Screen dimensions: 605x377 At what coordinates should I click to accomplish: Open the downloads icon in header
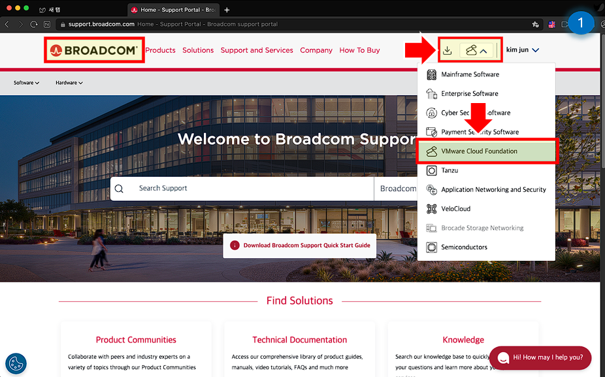point(447,50)
